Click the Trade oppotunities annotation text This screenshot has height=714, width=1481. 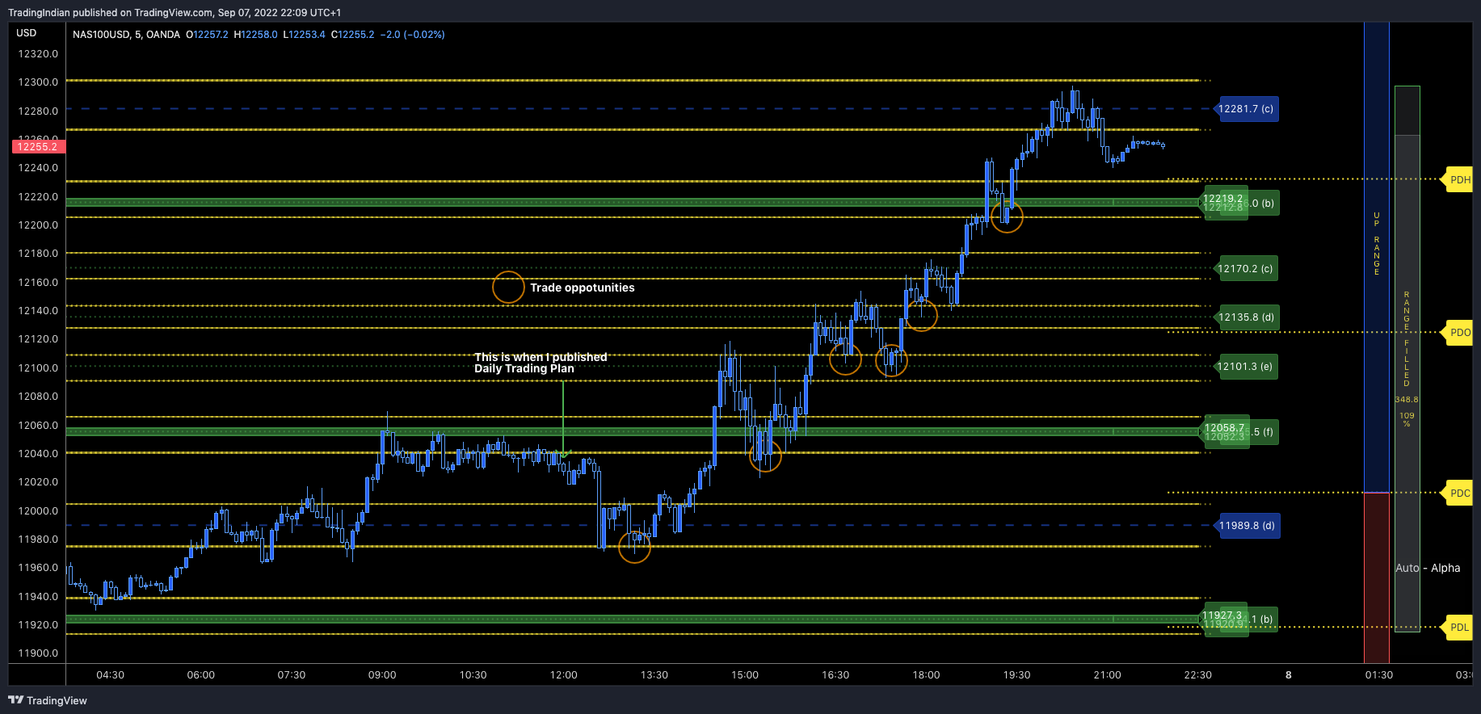pos(582,288)
